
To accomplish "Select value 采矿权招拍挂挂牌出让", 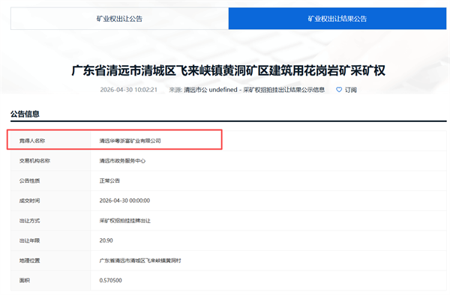I will click(x=124, y=221).
